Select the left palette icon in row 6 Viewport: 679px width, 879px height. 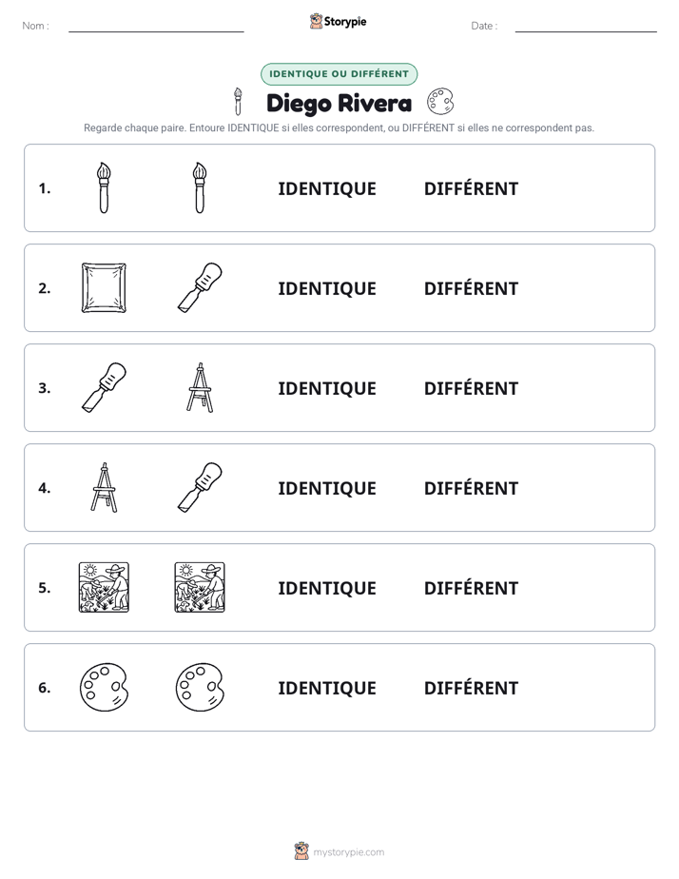104,687
